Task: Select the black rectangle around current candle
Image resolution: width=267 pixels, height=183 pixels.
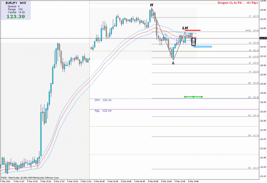Action: pos(194,42)
